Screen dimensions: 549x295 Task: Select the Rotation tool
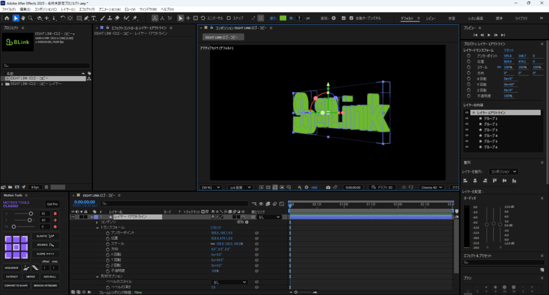[x=63, y=18]
